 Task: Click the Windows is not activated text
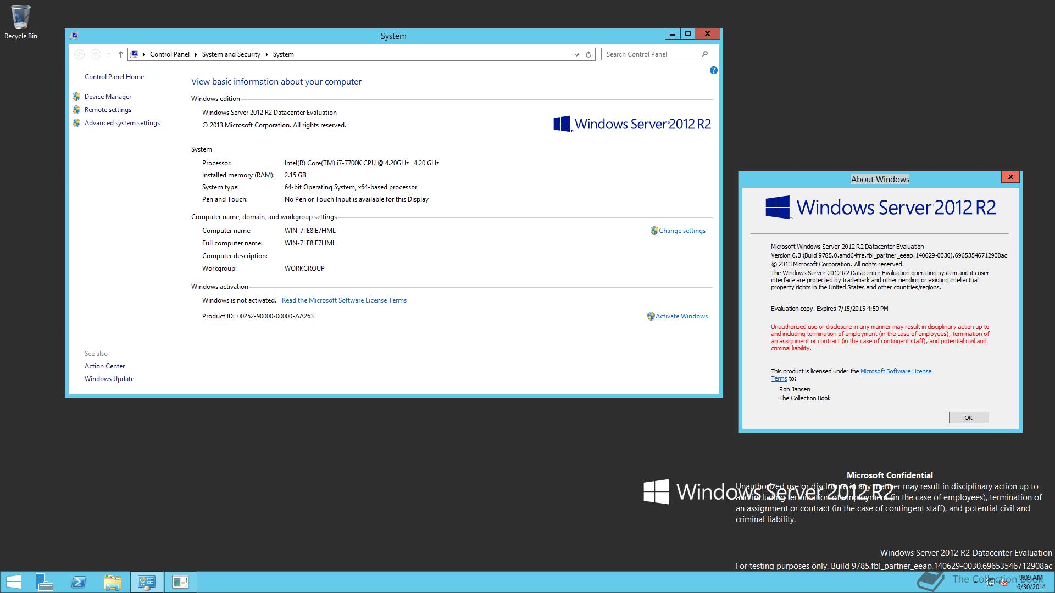[239, 300]
